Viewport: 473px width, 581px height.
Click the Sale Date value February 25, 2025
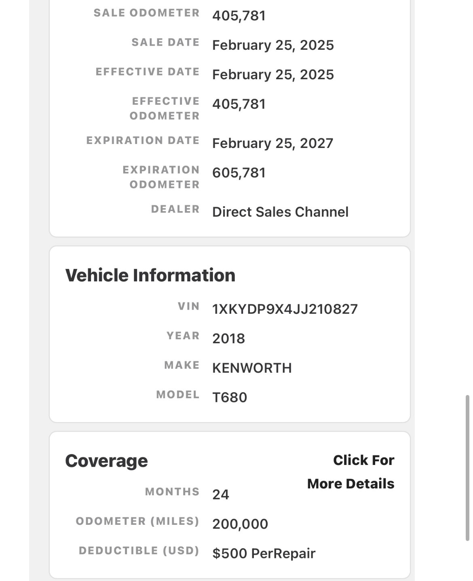point(273,45)
